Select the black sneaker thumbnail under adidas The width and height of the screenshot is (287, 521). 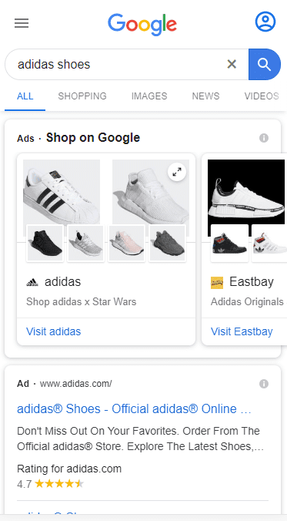pyautogui.click(x=45, y=244)
